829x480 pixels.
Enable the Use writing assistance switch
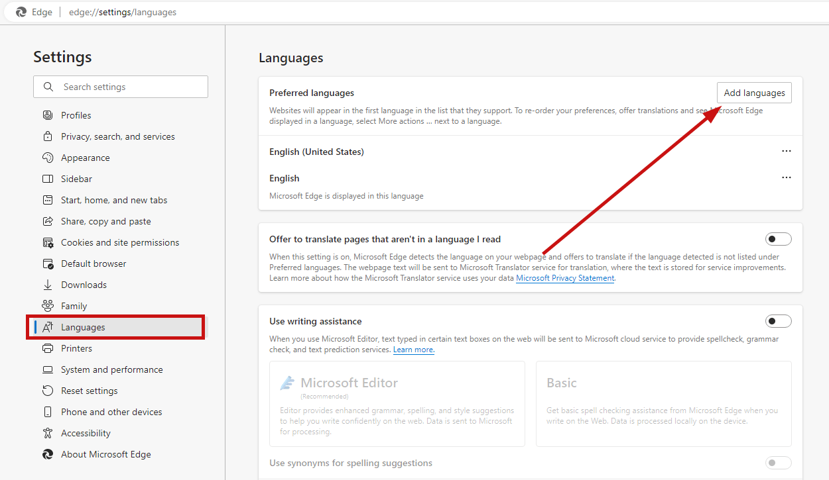[x=779, y=321]
